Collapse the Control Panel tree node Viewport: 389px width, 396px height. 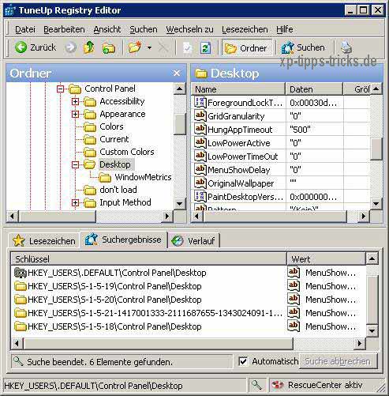pyautogui.click(x=61, y=89)
